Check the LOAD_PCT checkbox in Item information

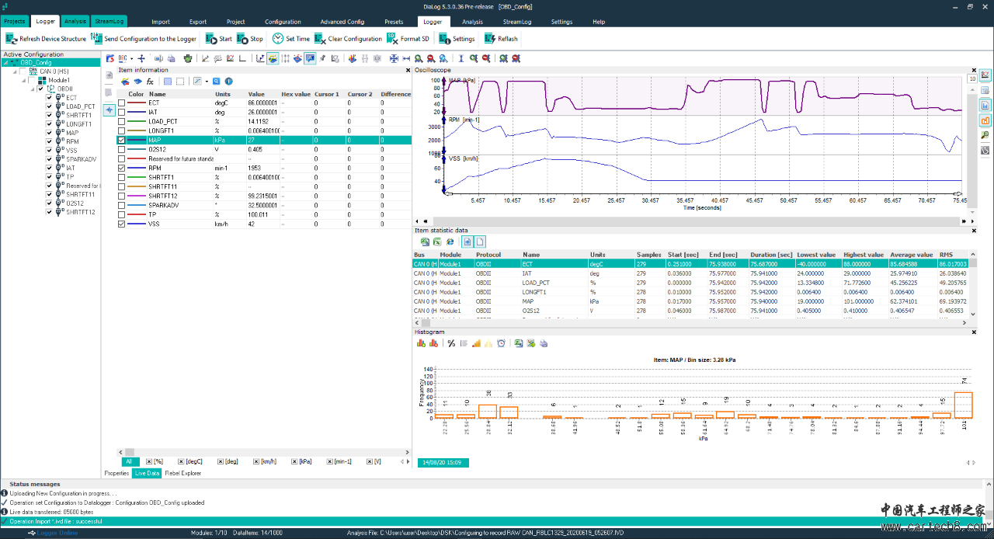tap(121, 121)
